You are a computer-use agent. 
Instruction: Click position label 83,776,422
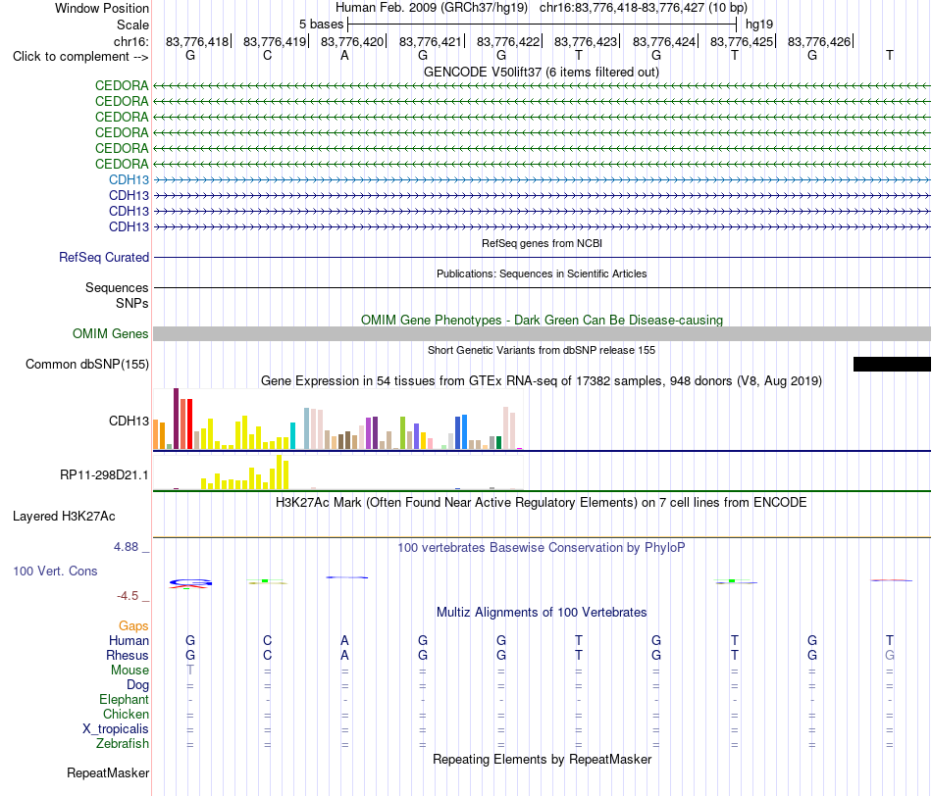click(x=507, y=41)
